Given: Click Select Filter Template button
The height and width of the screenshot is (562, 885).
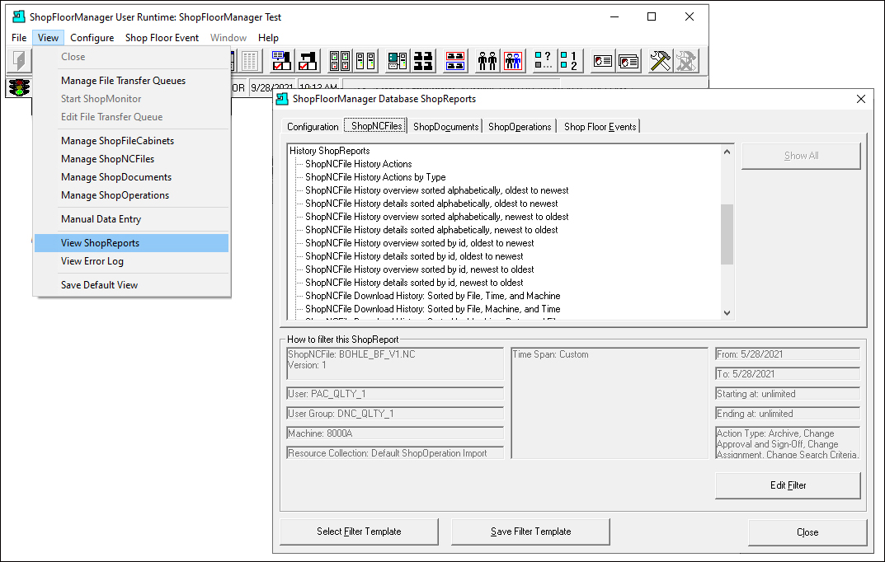Looking at the screenshot, I should point(359,532).
